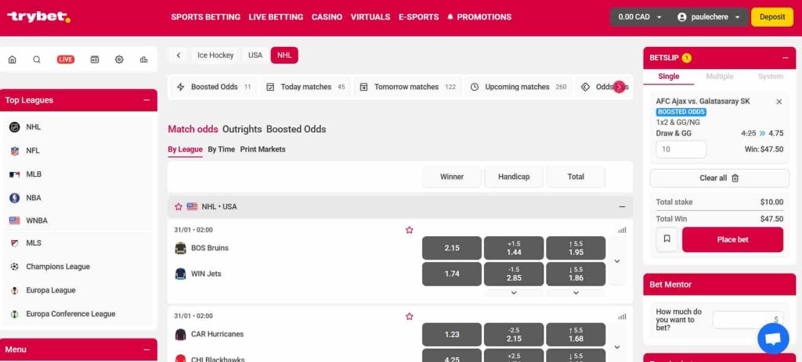
Task: Open Champions League in Top Leagues
Action: point(58,267)
